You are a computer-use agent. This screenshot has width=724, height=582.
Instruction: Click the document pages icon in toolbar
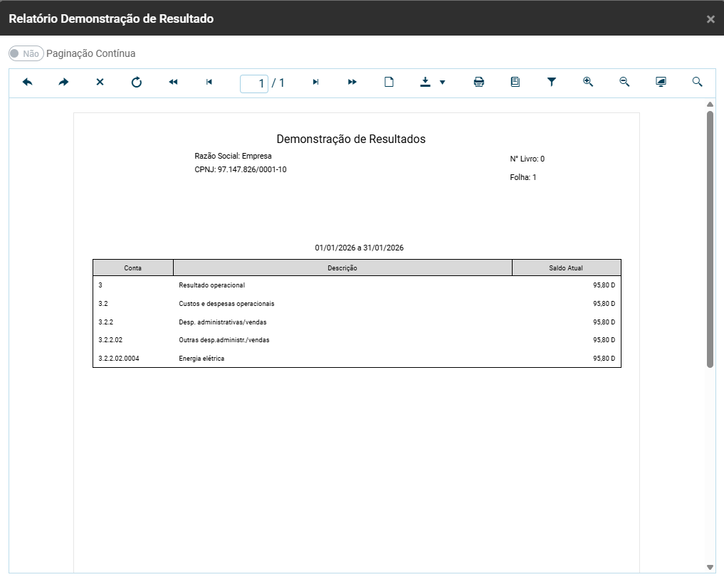pyautogui.click(x=515, y=82)
